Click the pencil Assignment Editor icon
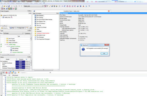The height and width of the screenshot is (96, 147). coord(50,6)
